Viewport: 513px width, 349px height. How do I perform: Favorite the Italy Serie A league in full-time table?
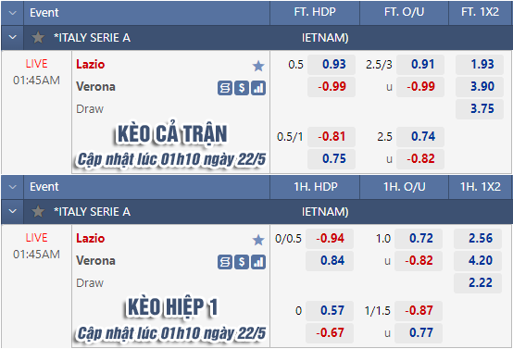pyautogui.click(x=38, y=38)
